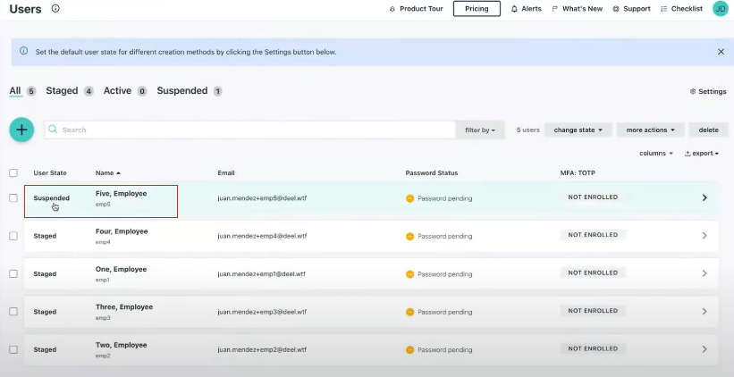Click the Email column header
This screenshot has height=377, width=734.
tap(226, 173)
